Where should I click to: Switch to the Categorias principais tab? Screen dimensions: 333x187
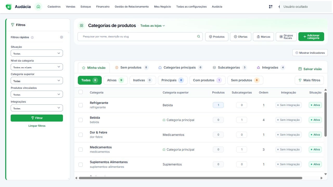[x=180, y=68]
